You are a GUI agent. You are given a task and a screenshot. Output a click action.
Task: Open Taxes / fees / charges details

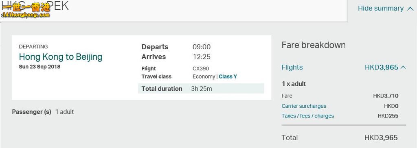point(308,116)
